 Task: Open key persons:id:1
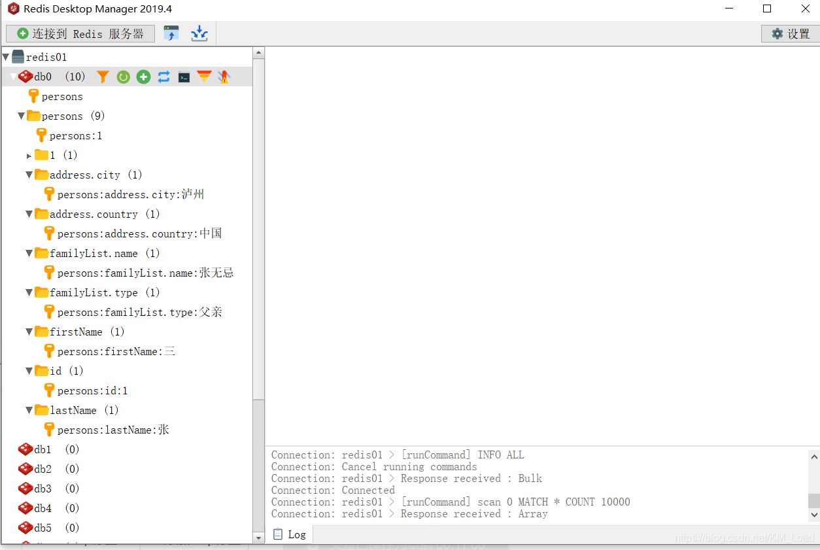[92, 390]
